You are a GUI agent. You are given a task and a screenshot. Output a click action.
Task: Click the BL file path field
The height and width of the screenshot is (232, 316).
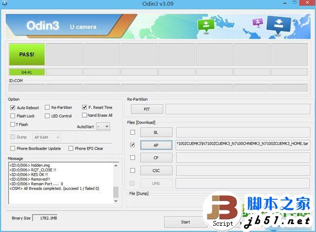tap(243, 133)
